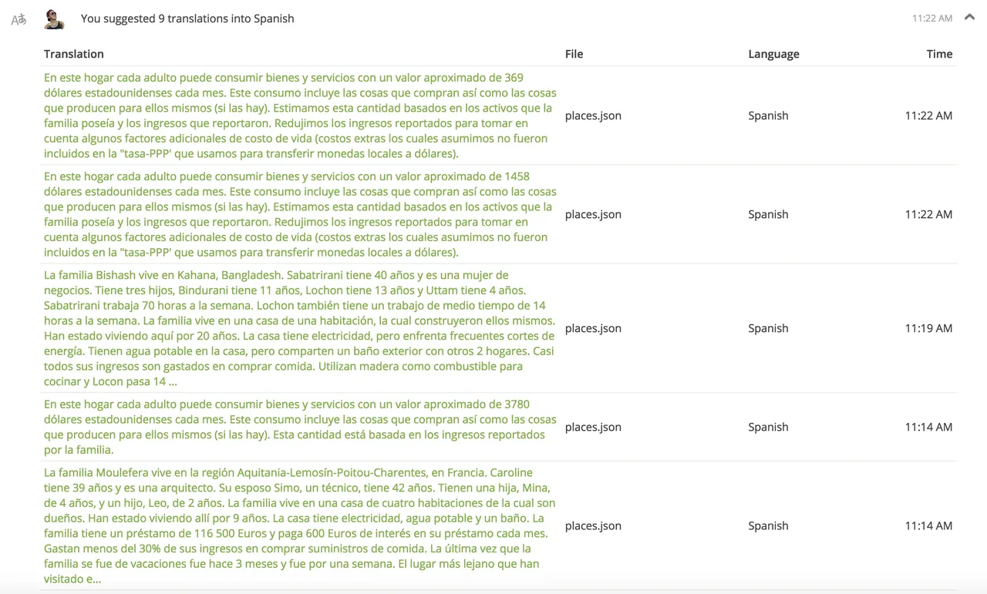The width and height of the screenshot is (987, 594).
Task: Select Spanish language in the 1458 dólares row
Action: click(x=768, y=214)
